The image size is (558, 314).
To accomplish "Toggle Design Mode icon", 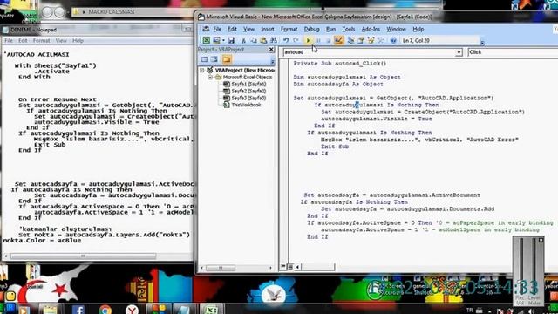I will click(338, 41).
